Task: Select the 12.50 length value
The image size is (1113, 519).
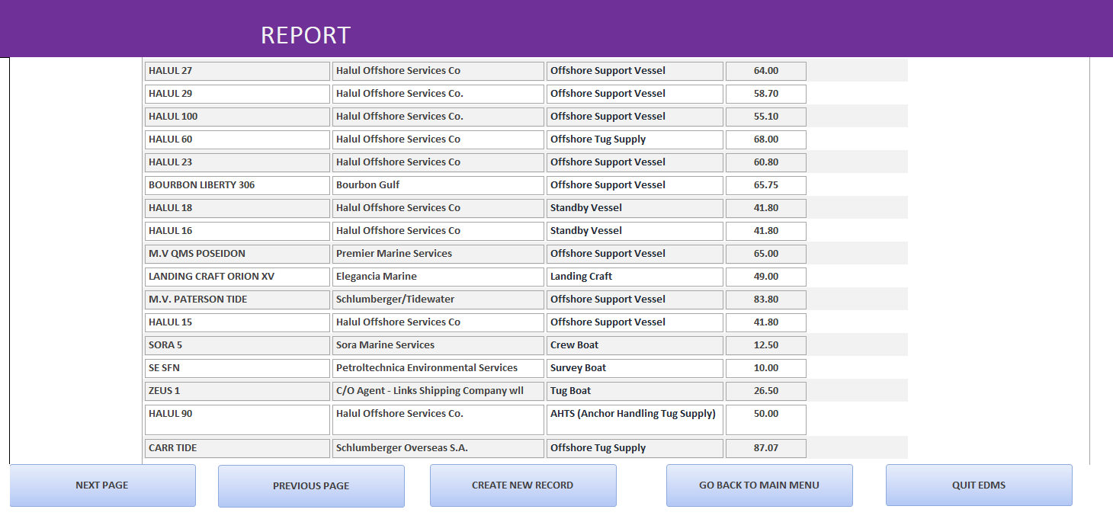Action: tap(766, 345)
